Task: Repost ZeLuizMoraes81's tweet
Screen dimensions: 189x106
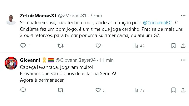Action: 61,46
